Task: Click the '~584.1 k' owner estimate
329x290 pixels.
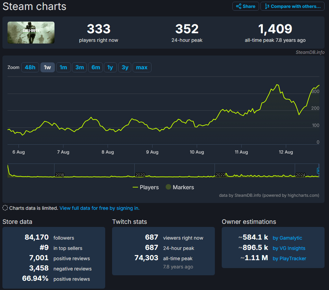Action: (x=253, y=237)
